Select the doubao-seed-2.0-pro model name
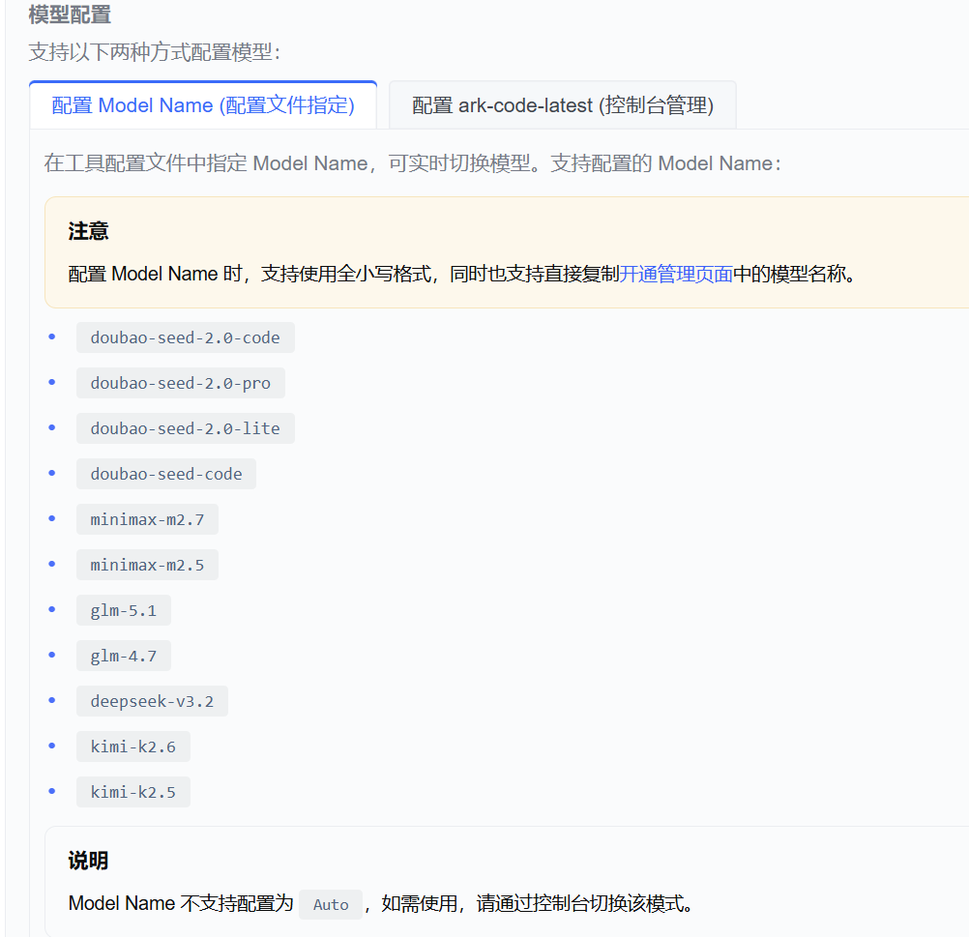The width and height of the screenshot is (969, 937). tap(180, 382)
